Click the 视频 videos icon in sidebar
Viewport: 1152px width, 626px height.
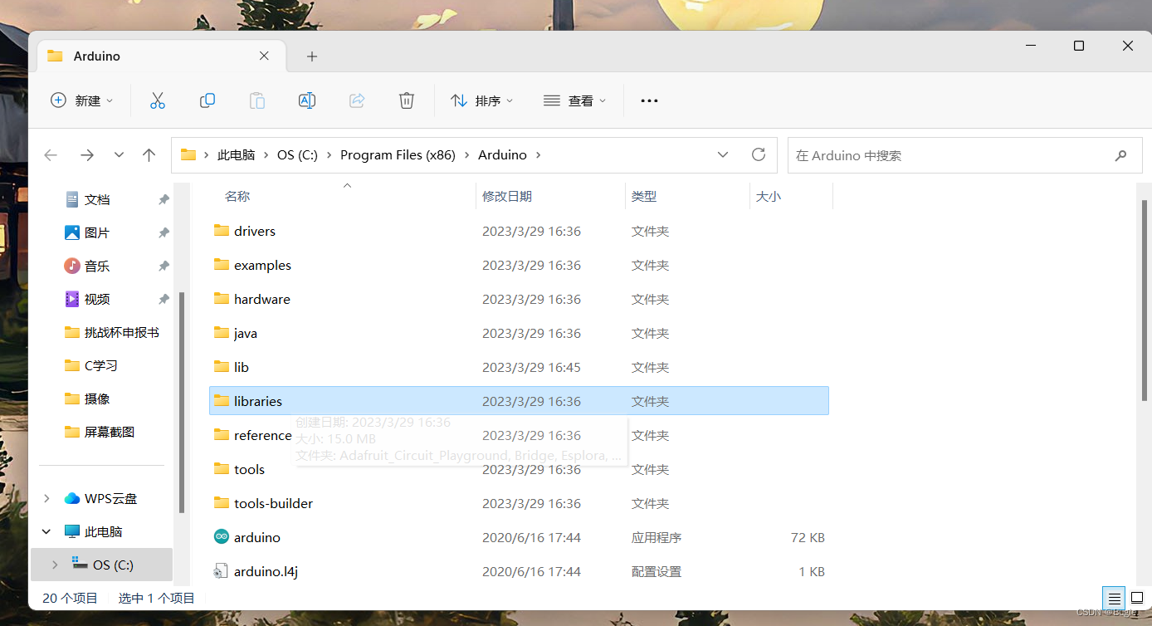point(72,299)
